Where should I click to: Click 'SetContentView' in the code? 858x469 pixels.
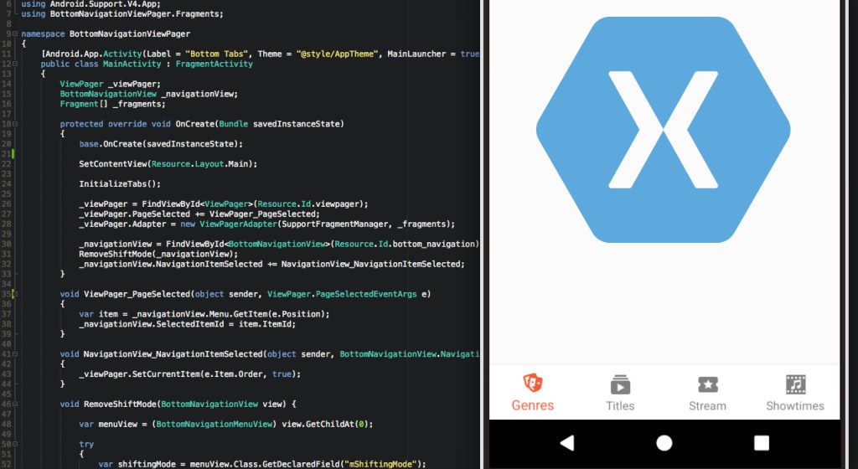[113, 164]
